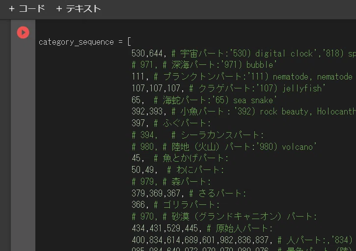
Task: Click the commented # 980 陸地 volcano line
Action: coord(224,147)
